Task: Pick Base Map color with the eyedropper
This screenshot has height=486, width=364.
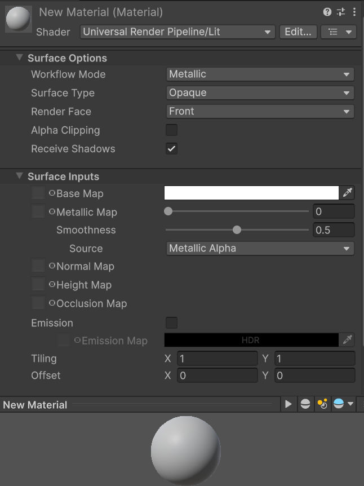Action: point(347,193)
